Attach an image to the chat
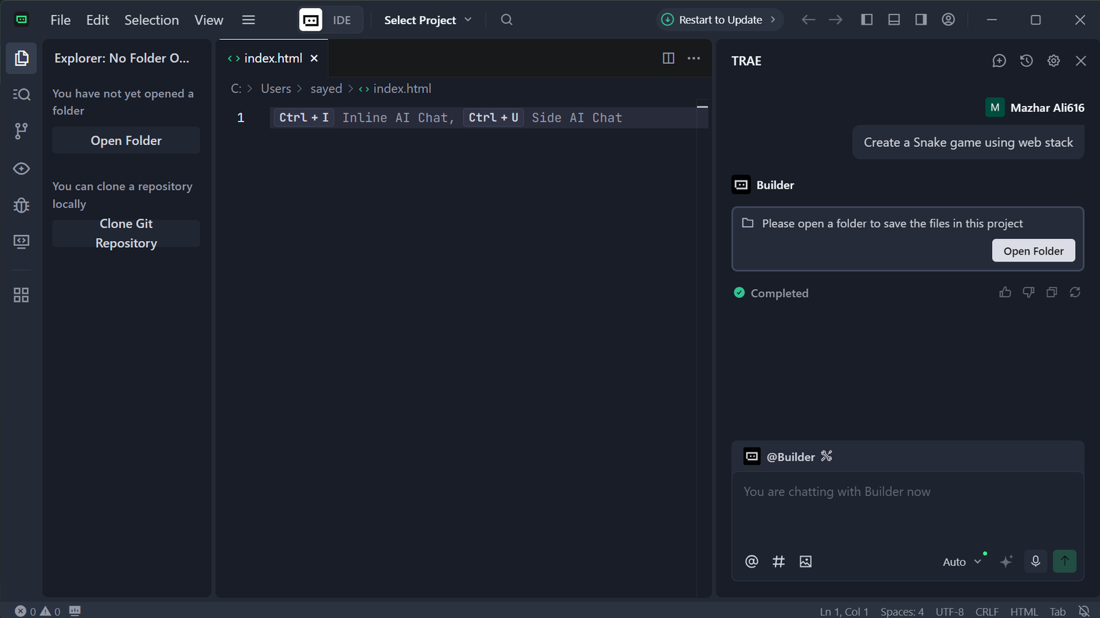The width and height of the screenshot is (1100, 618). click(806, 562)
